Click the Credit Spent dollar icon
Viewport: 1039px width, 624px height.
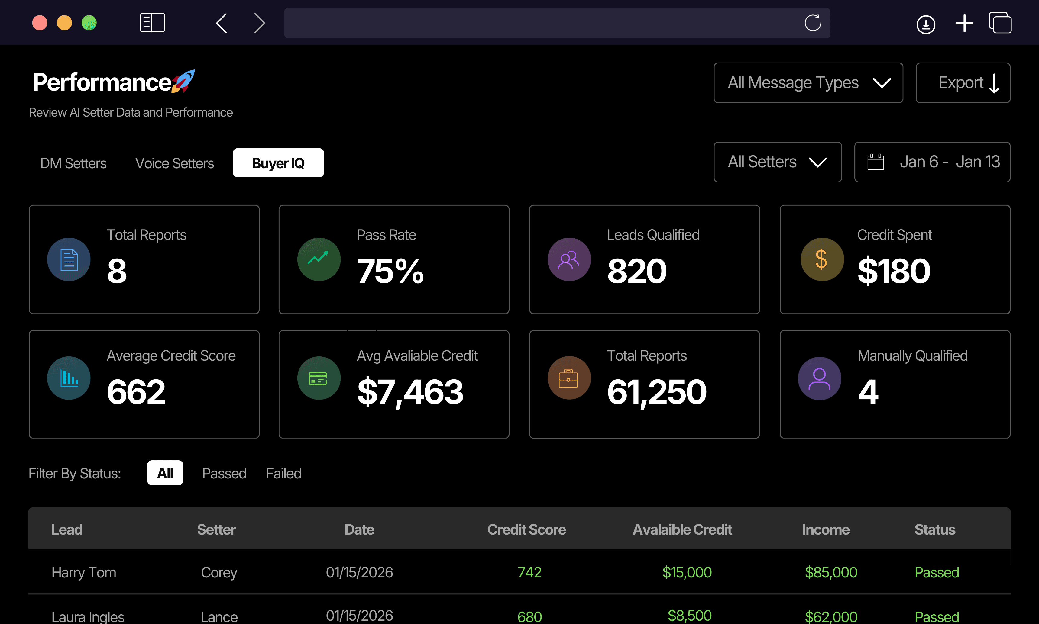(x=821, y=259)
